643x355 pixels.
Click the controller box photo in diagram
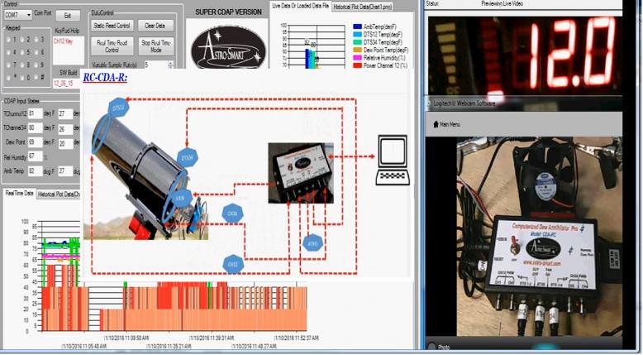pyautogui.click(x=301, y=173)
